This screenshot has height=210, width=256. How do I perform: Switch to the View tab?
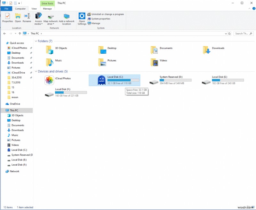[34, 9]
